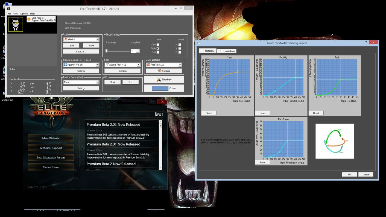The image size is (386, 217).
Task: Open the FreeTrack 2.0 game protocol dropdown
Action: click(x=164, y=65)
